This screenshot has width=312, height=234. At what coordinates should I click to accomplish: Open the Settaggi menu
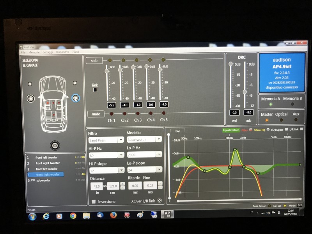point(48,52)
